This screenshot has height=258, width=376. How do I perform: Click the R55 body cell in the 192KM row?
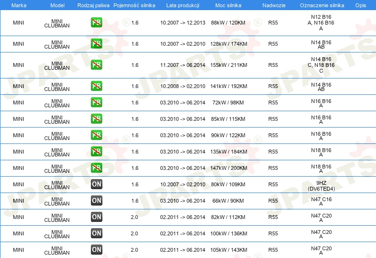pyautogui.click(x=273, y=86)
